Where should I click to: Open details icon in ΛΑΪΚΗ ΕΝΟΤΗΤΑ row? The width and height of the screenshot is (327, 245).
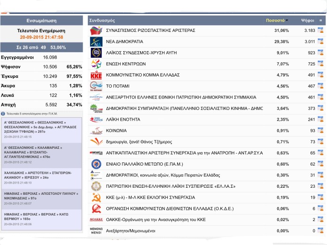(x=320, y=119)
